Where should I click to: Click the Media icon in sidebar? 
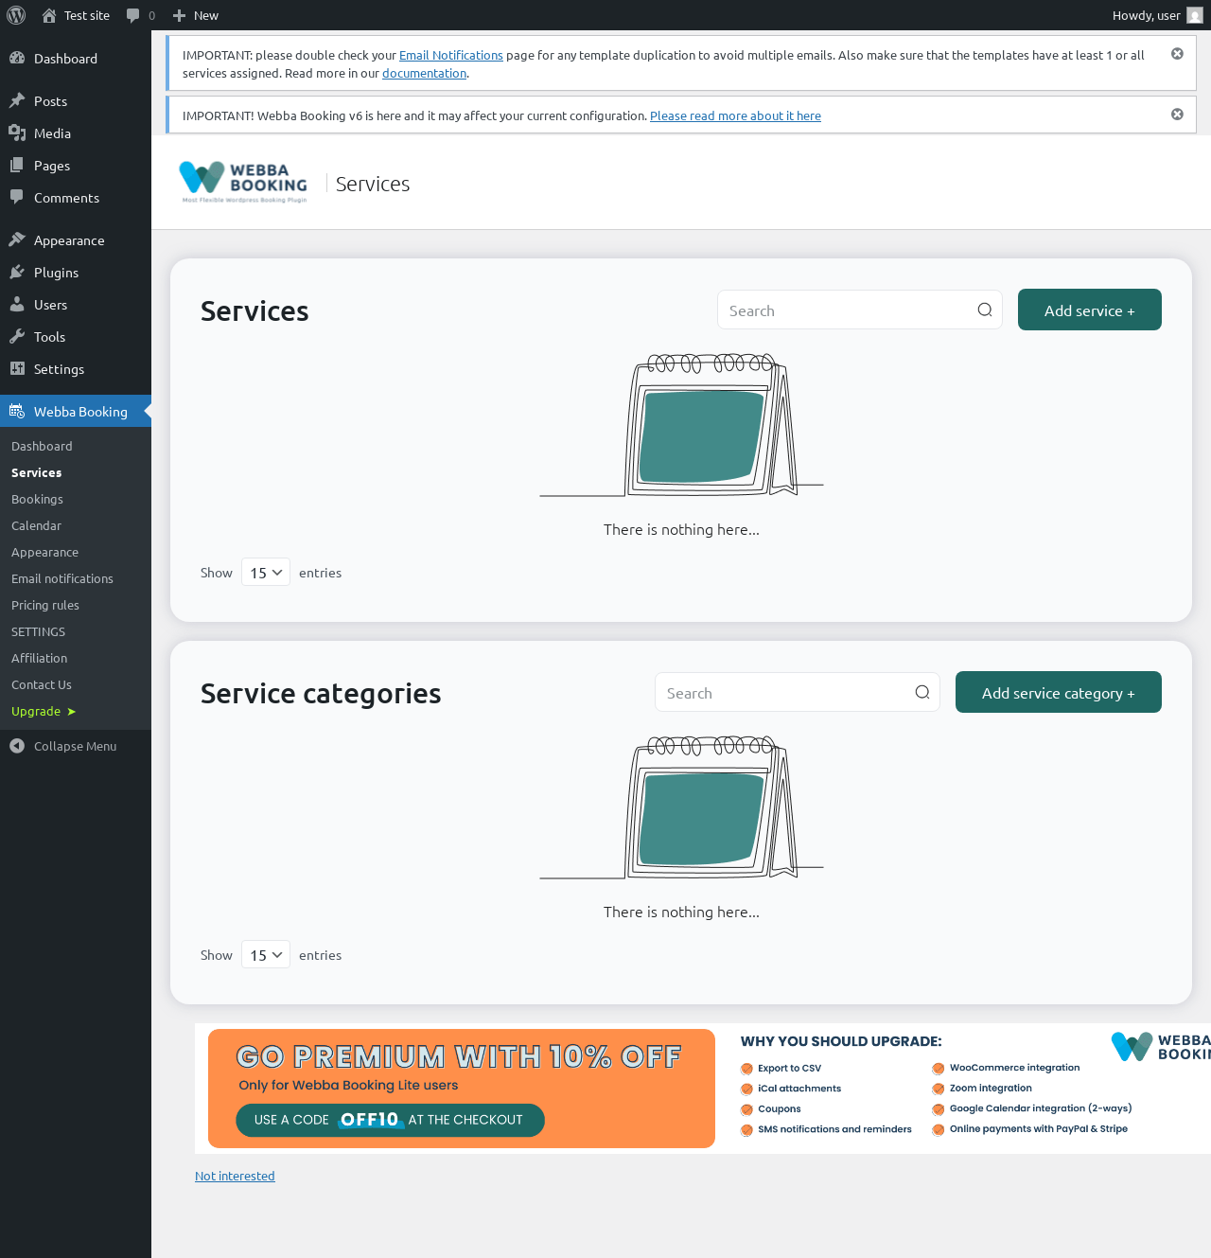[x=17, y=133]
